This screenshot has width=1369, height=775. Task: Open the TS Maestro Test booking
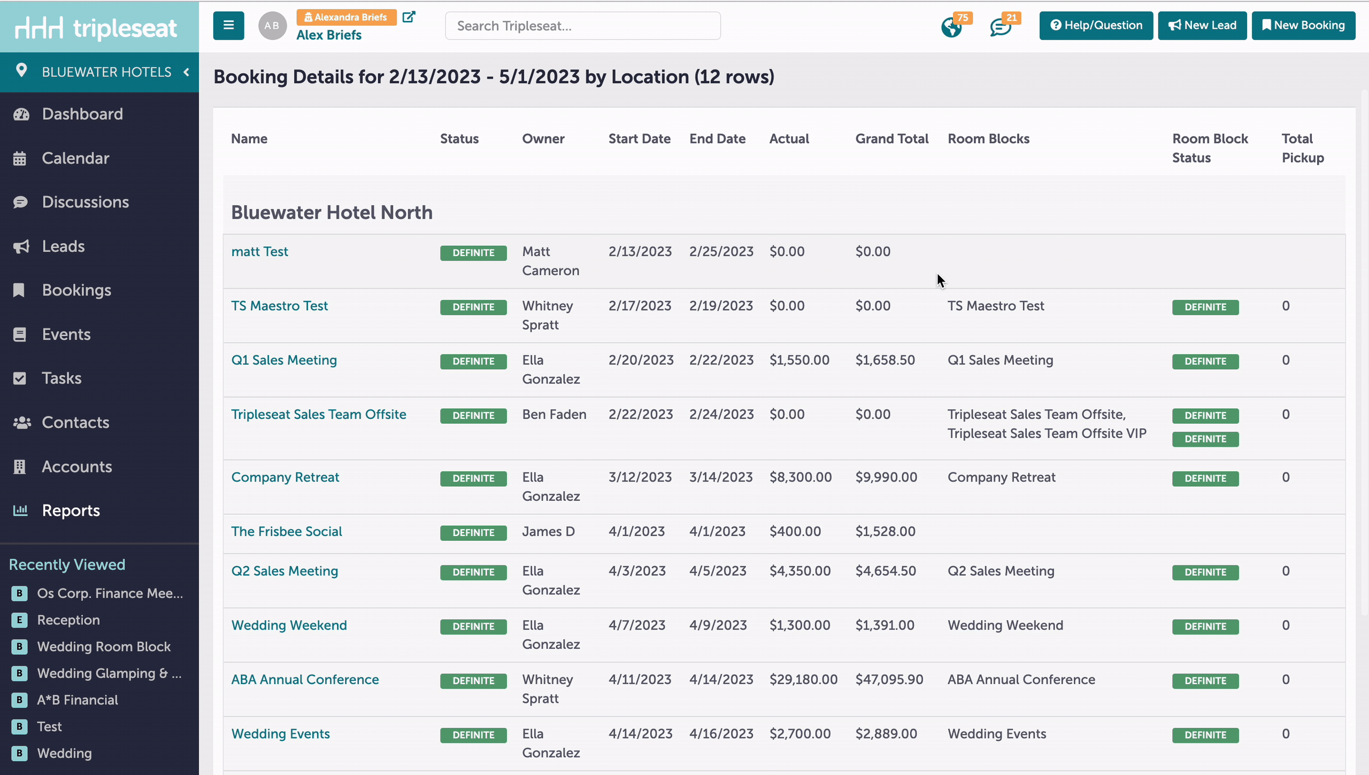[279, 306]
